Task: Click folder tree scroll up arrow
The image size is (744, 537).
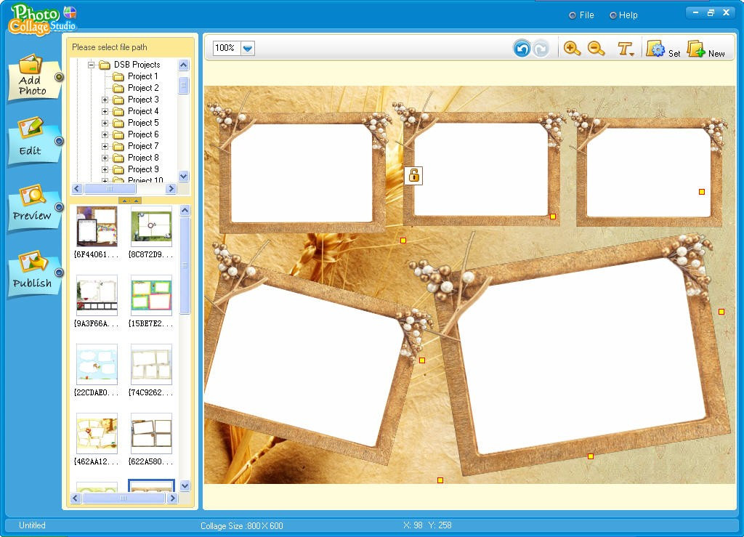Action: pos(184,65)
